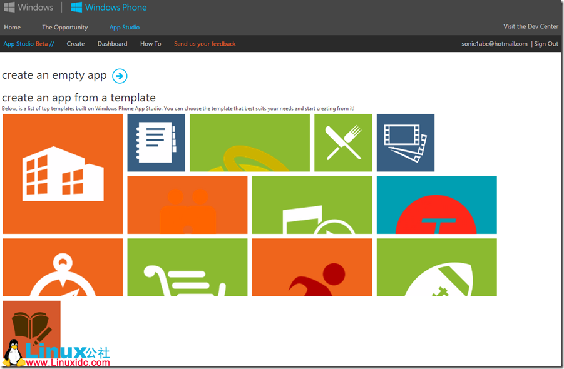
Task: Click Send us your feedback link
Action: point(205,44)
